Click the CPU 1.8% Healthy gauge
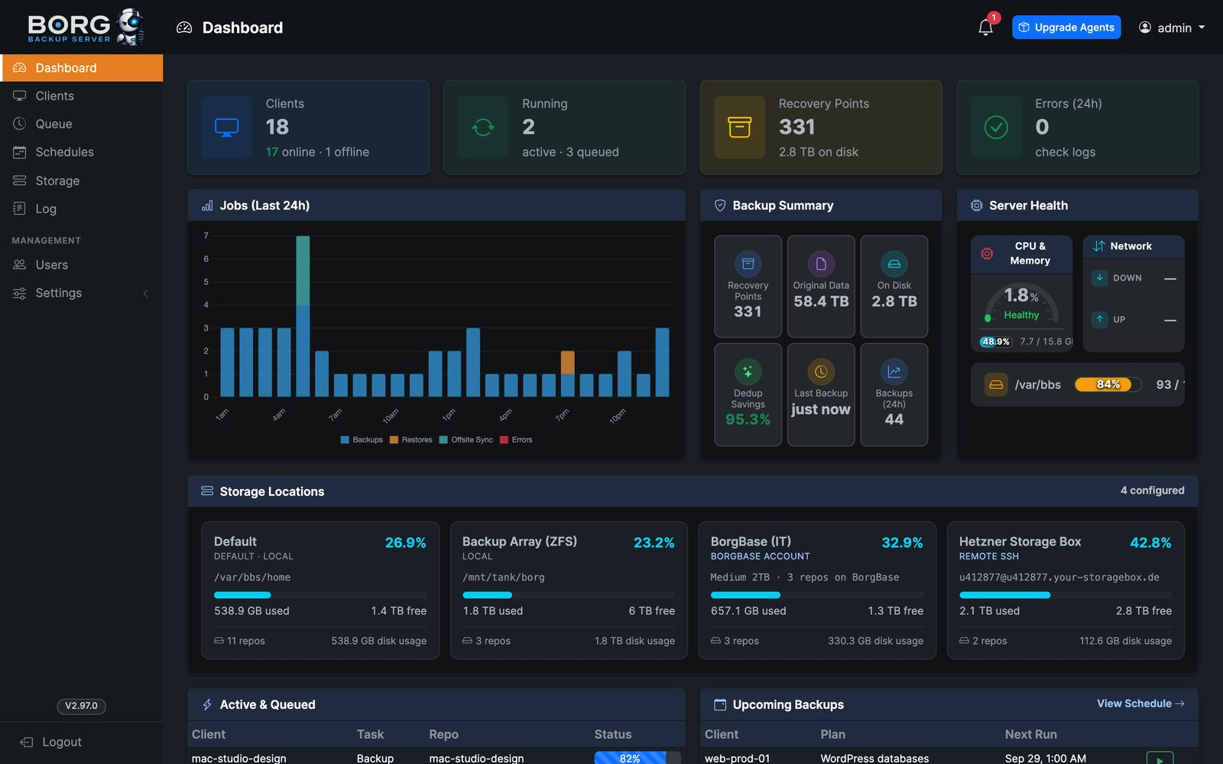This screenshot has height=764, width=1223. pos(1021,303)
